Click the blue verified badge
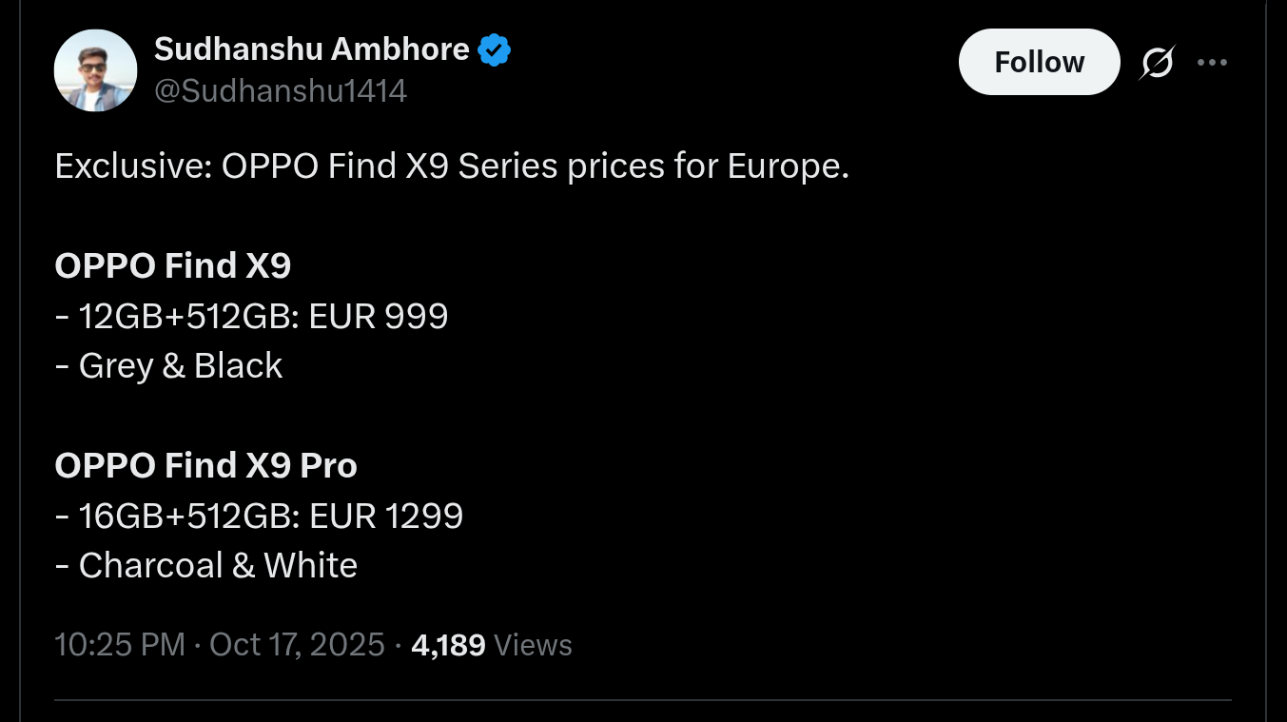 [x=495, y=49]
